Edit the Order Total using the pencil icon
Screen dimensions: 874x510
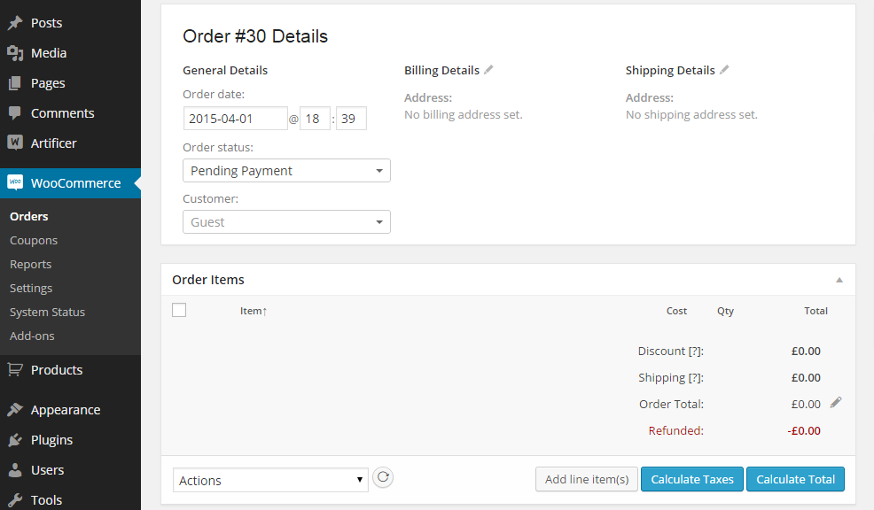coord(834,403)
